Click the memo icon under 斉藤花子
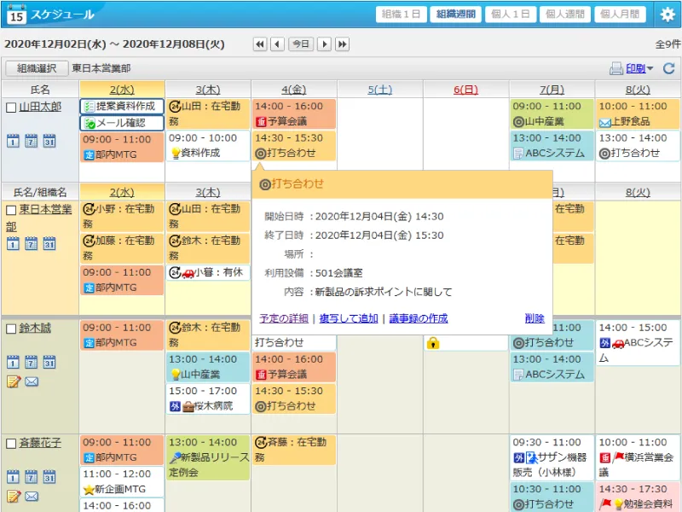This screenshot has height=512, width=682. 13,497
